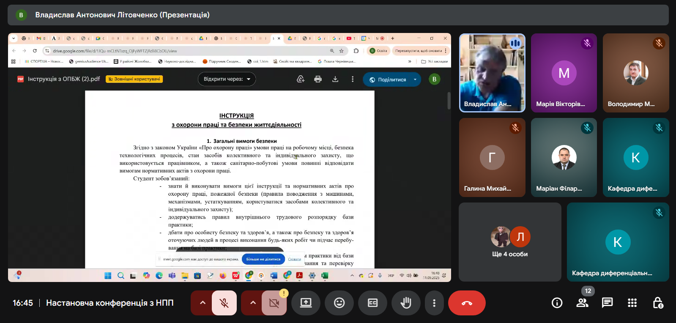Screen dimensions: 676x323
Task: Open Drive viewer three-dot more actions
Action: 353,79
